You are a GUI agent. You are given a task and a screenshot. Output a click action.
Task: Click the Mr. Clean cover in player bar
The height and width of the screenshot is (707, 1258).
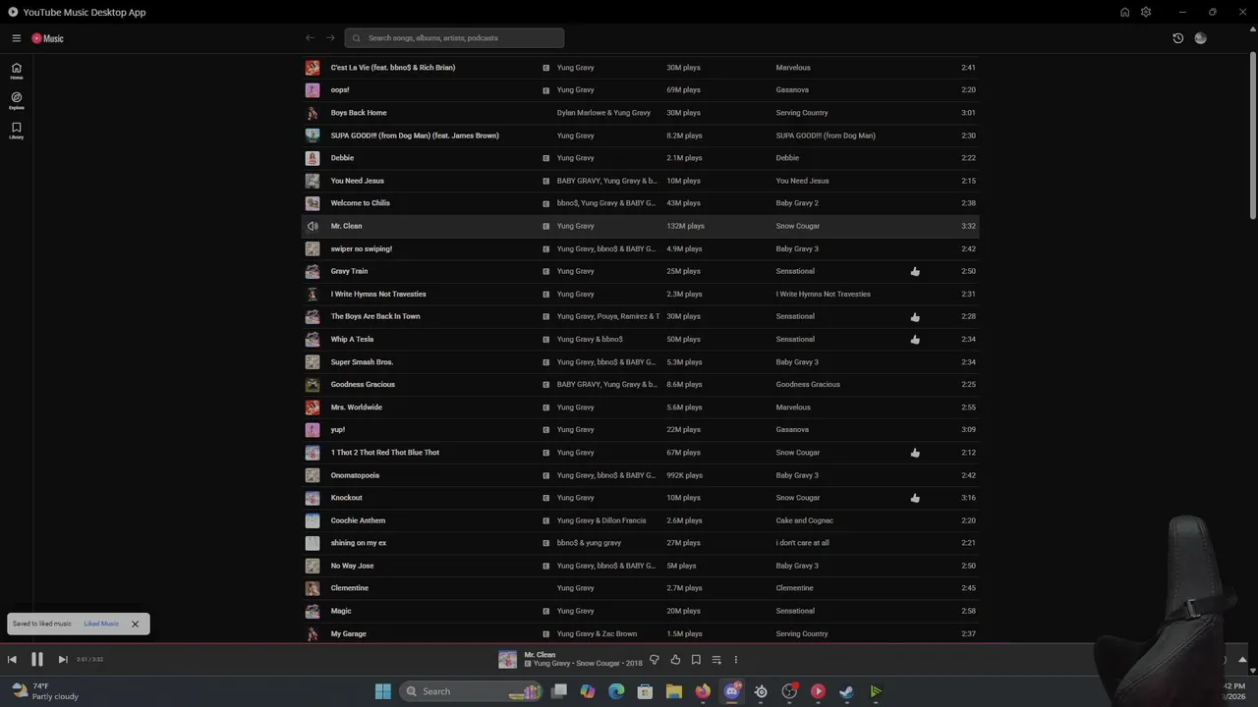tap(507, 660)
